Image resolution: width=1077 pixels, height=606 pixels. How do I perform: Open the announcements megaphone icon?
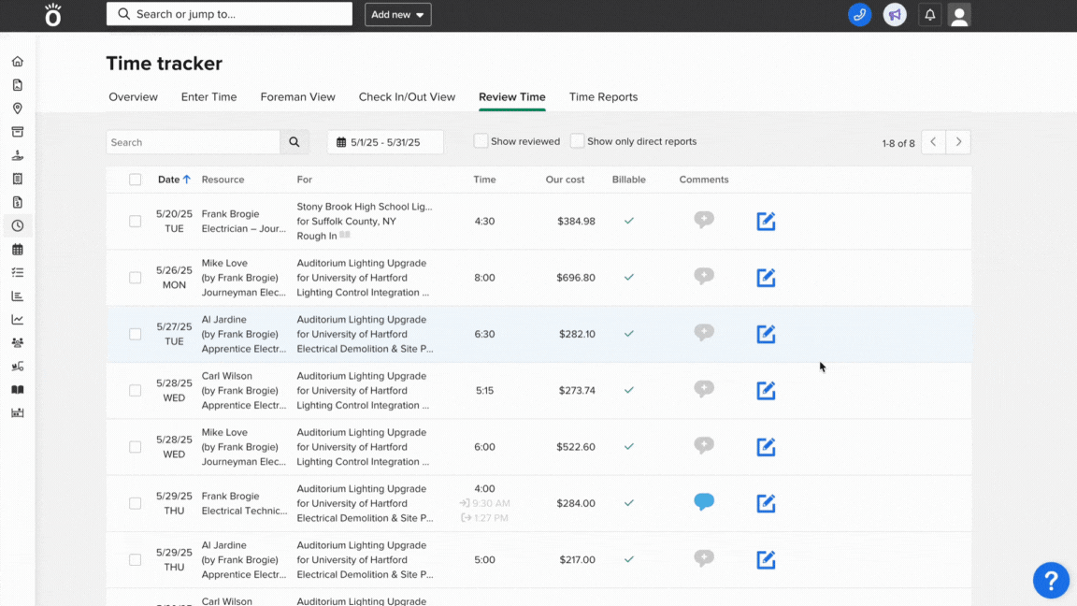(x=895, y=15)
